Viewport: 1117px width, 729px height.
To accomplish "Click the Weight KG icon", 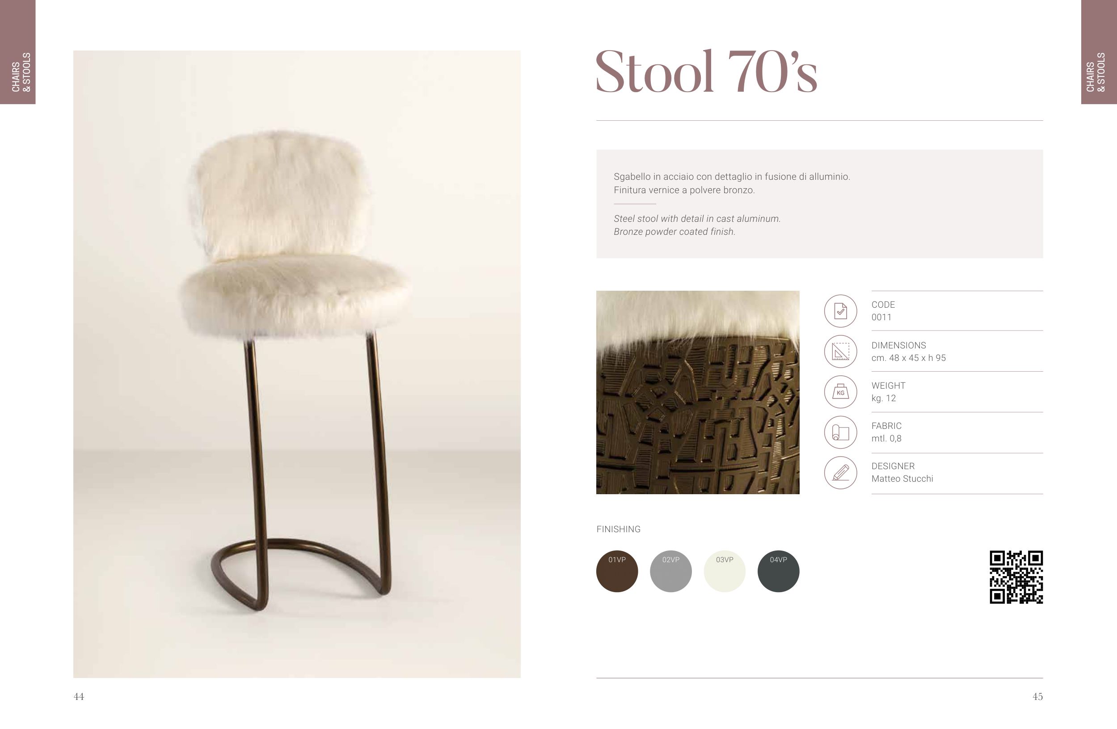I will (x=841, y=392).
